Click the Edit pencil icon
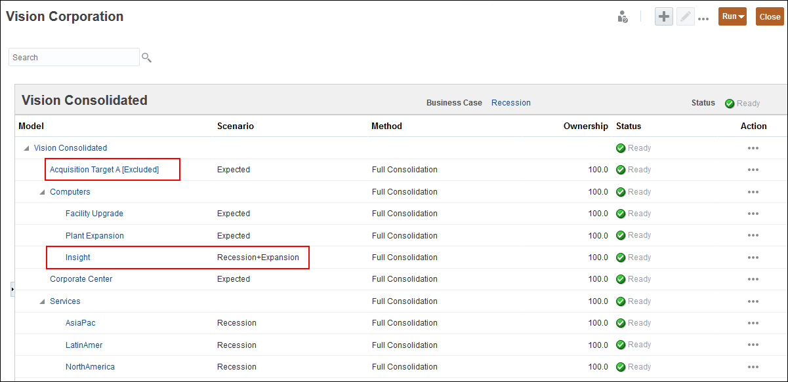Screen dimensions: 788x382 (686, 17)
